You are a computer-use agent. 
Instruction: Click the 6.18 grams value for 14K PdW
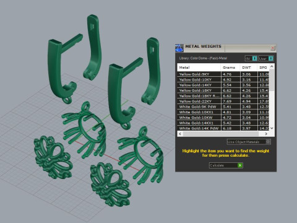click(x=227, y=128)
